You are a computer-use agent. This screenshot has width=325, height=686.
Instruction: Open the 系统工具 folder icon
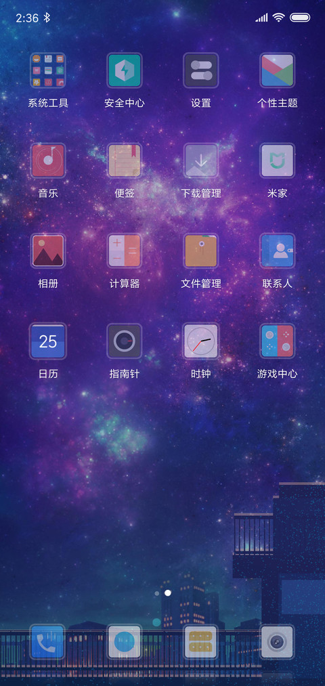[48, 70]
